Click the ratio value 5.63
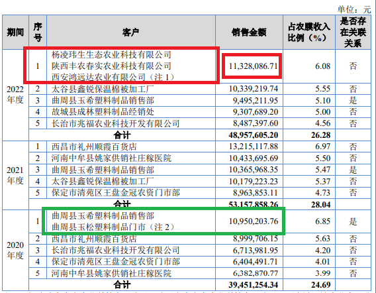376x293 pixels. pos(322,239)
